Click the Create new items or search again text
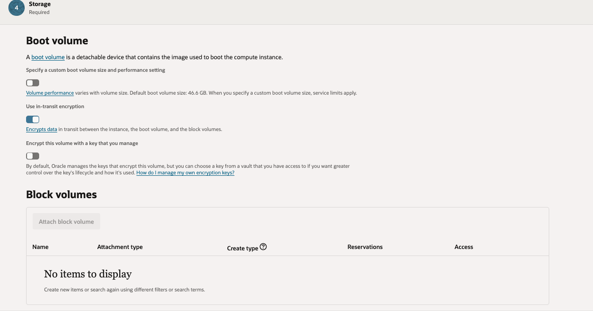Screen dimensions: 593x311 (124, 290)
